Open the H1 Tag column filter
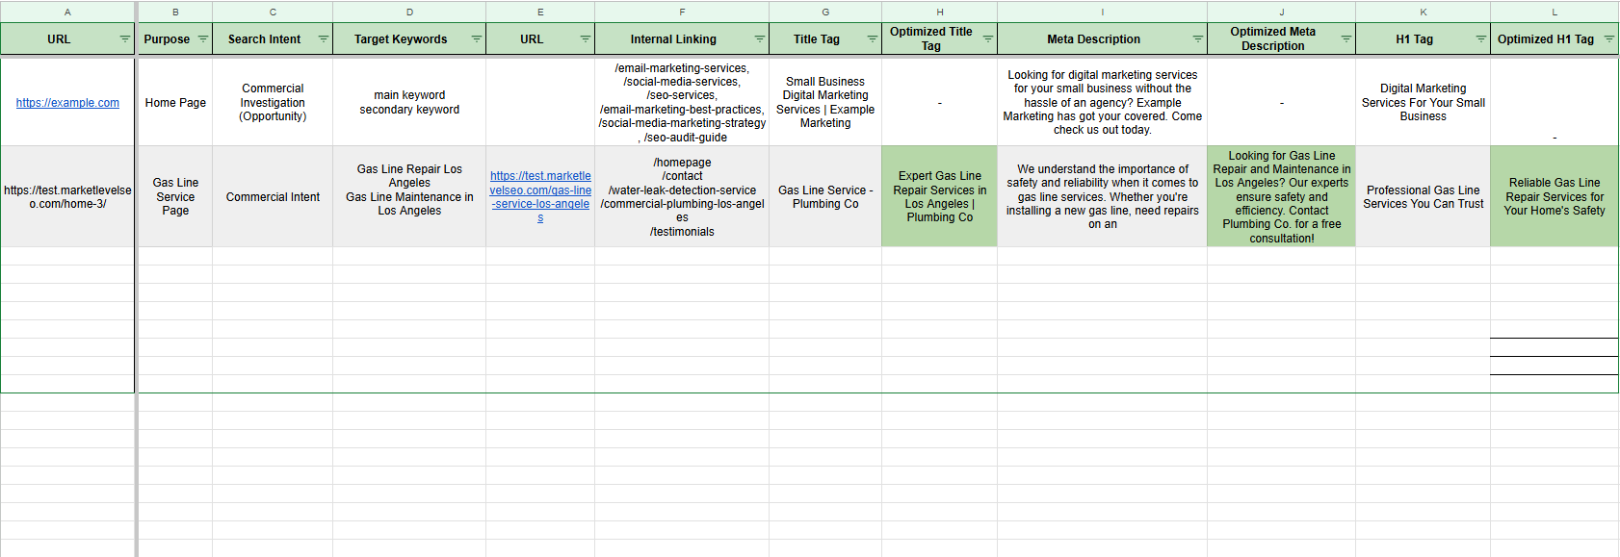 (1480, 39)
